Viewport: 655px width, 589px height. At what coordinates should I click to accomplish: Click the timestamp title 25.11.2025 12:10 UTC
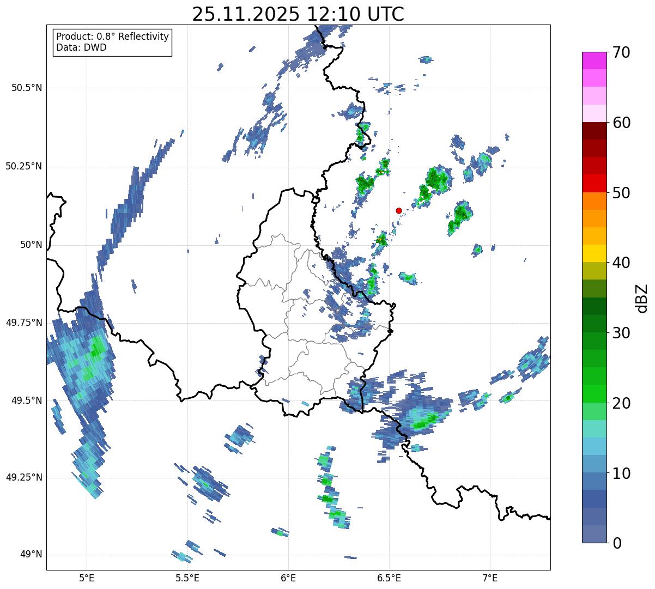tap(298, 14)
